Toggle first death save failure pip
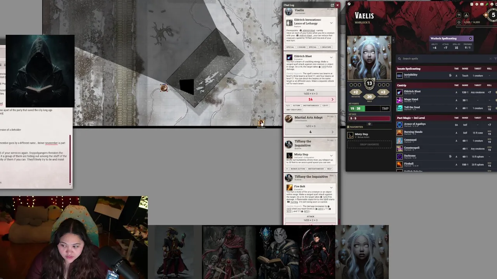Viewport: 497px width, 279px height. click(380, 85)
